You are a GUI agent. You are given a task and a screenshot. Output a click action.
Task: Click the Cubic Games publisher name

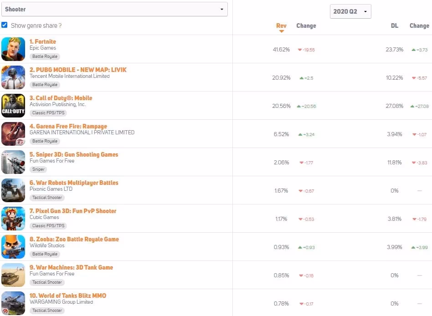[x=44, y=217]
